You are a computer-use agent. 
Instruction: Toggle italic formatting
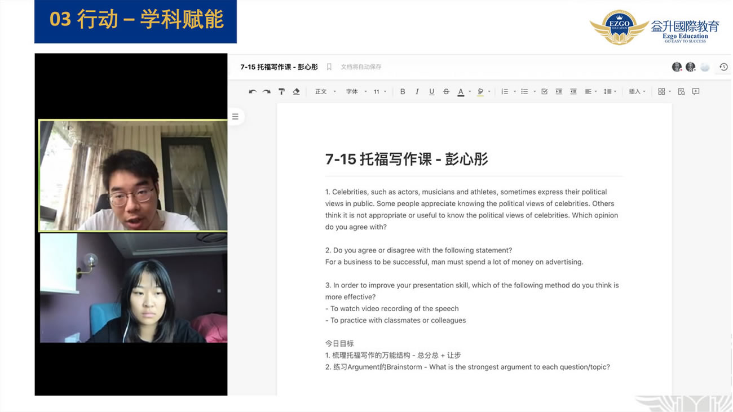pyautogui.click(x=417, y=91)
